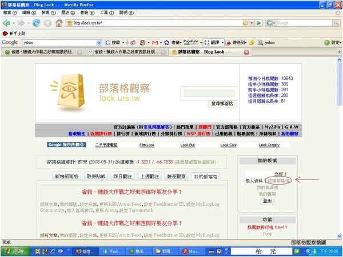This screenshot has width=343, height=257.
Task: Open the BSP 排行榜 link
Action: point(198,133)
